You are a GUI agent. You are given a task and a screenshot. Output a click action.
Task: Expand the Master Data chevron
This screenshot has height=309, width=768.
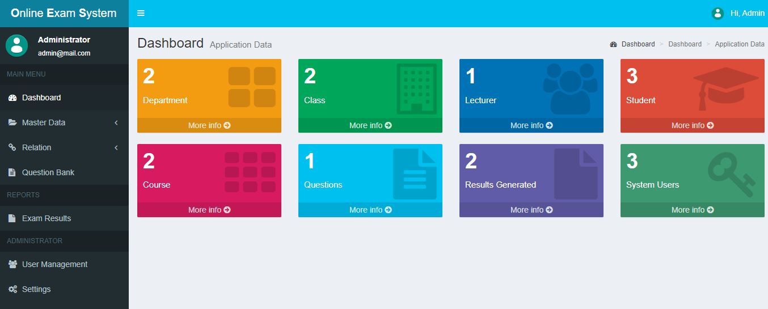[116, 122]
